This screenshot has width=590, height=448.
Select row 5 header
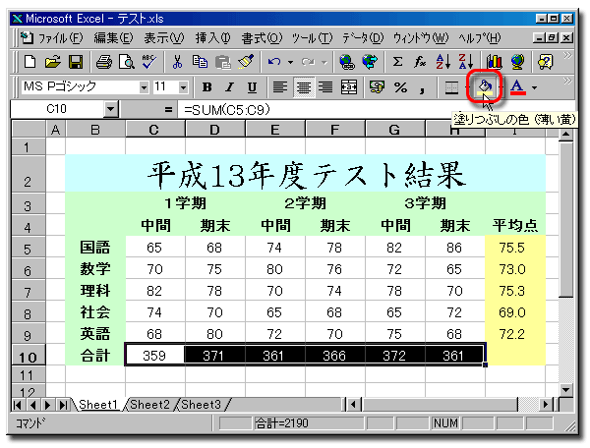coord(28,247)
